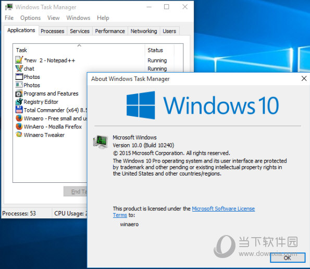Switch to the Users tab

tap(169, 31)
